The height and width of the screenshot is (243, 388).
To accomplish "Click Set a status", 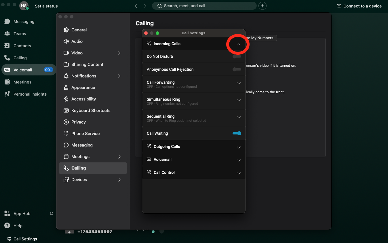I will (x=46, y=6).
